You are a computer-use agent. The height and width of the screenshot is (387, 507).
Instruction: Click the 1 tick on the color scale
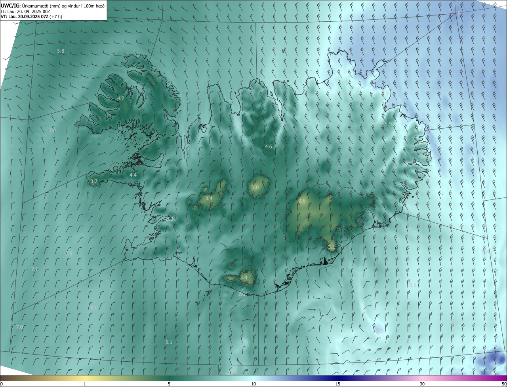[85, 384]
